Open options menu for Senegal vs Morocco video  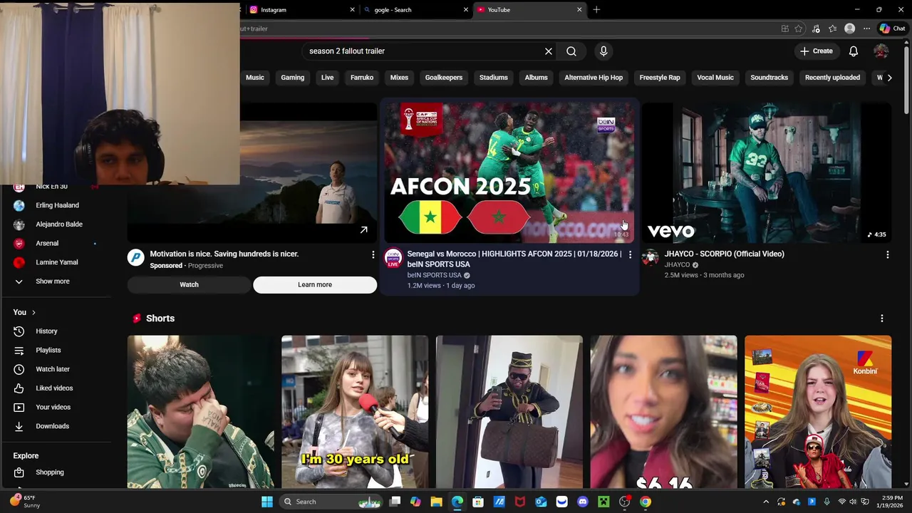pos(630,254)
